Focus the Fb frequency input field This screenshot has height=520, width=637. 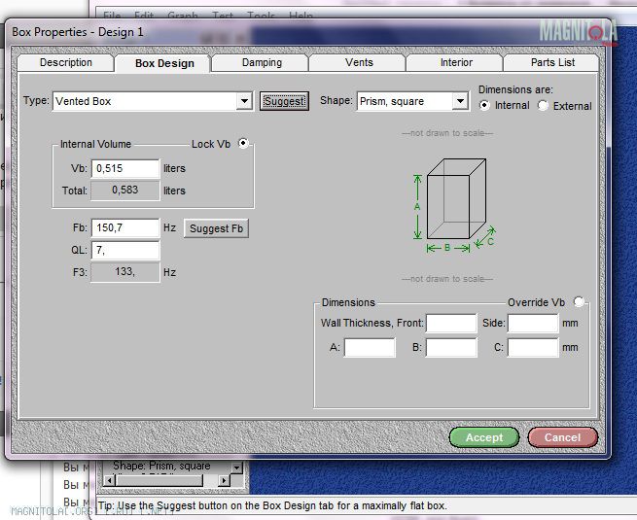tap(125, 228)
